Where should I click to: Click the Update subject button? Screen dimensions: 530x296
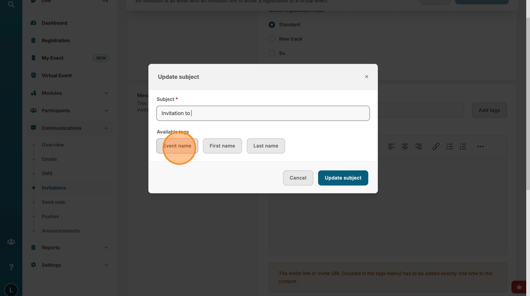(x=343, y=178)
